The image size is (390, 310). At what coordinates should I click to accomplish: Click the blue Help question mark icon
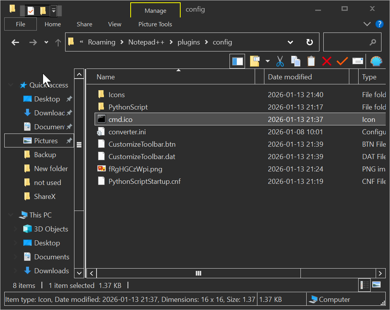pyautogui.click(x=379, y=24)
